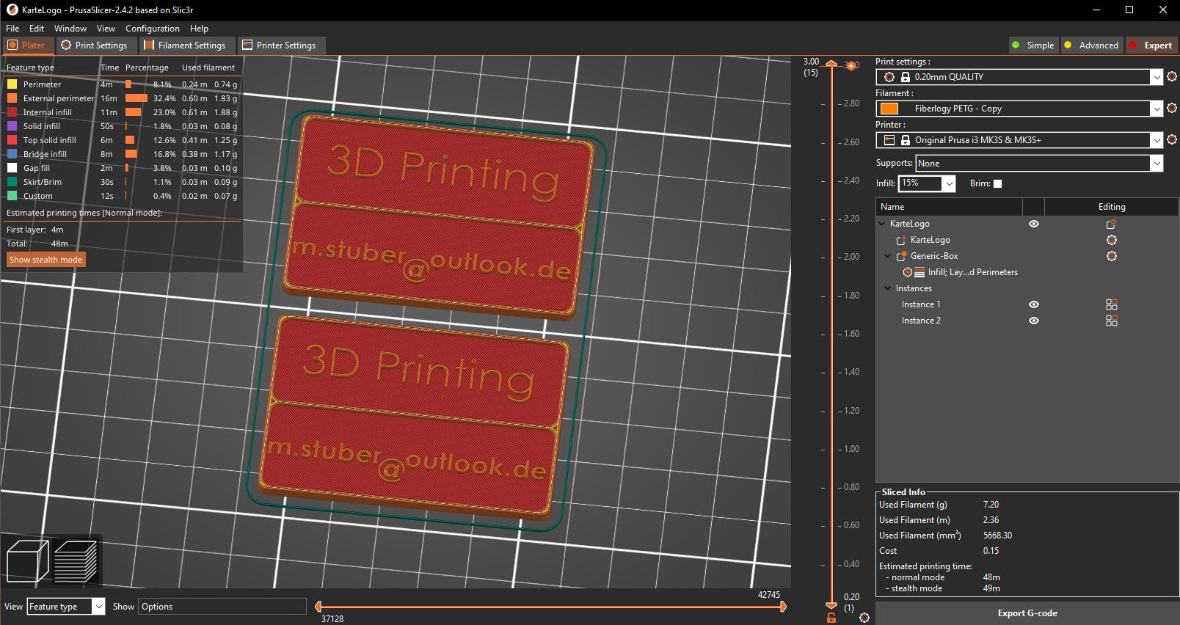
Task: Open the Window menu
Action: (x=70, y=29)
